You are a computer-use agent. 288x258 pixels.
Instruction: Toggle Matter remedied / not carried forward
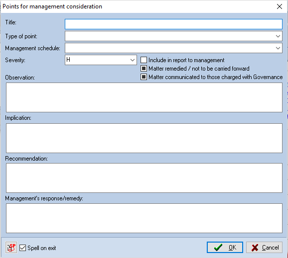144,68
